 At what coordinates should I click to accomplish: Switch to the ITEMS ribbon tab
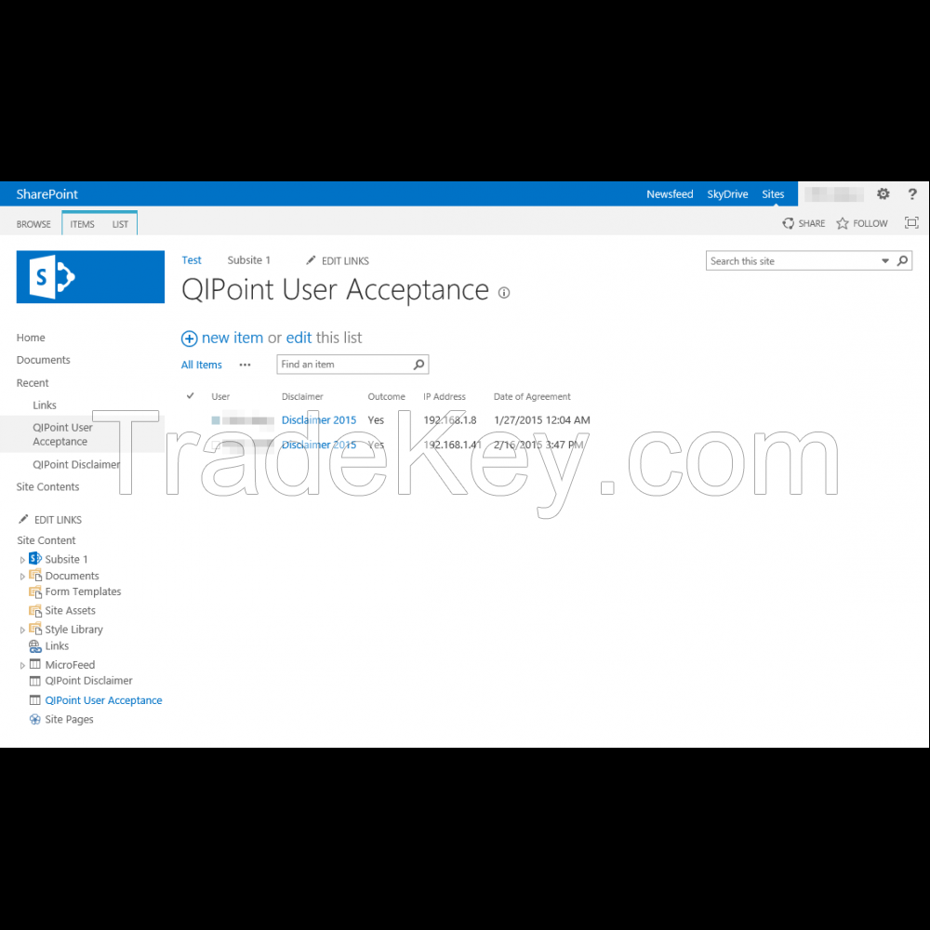point(82,224)
